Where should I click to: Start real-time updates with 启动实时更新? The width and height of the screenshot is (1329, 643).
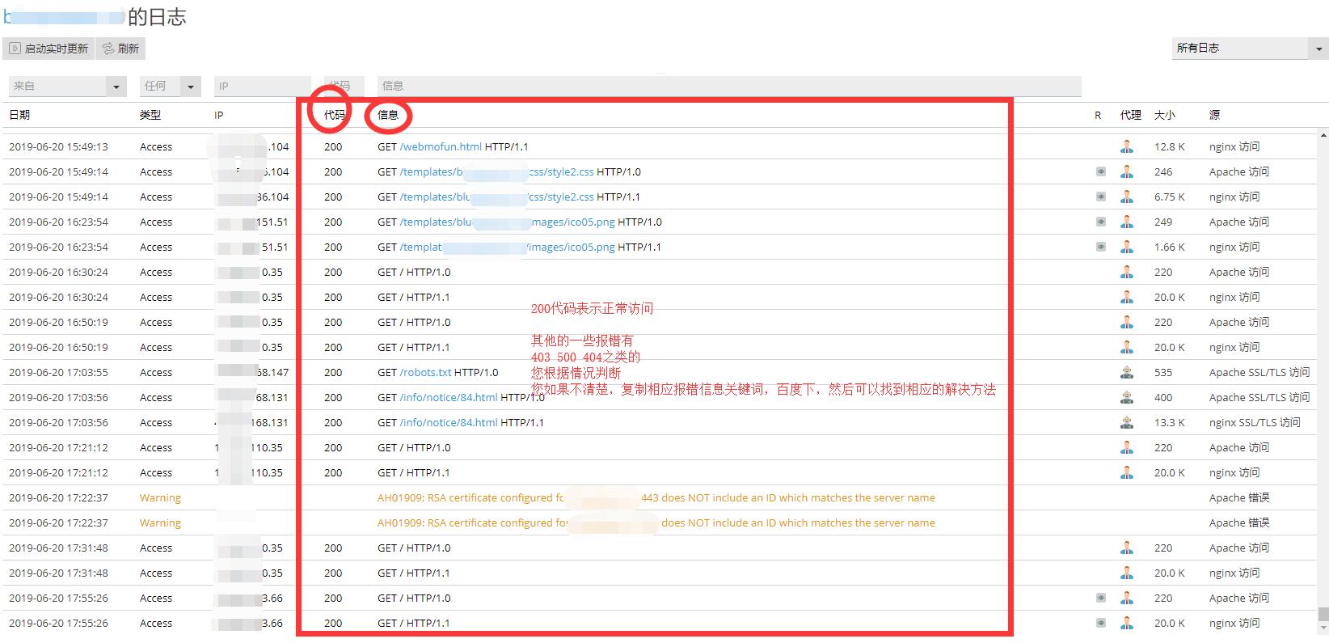pyautogui.click(x=49, y=49)
